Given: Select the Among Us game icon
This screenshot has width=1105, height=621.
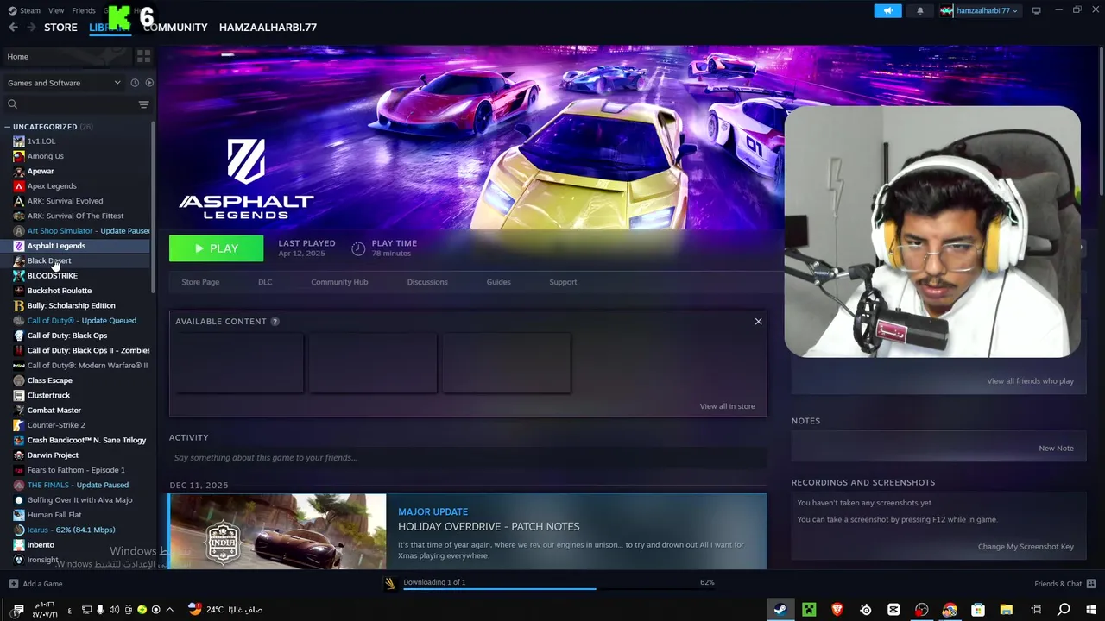Looking at the screenshot, I should tap(19, 156).
